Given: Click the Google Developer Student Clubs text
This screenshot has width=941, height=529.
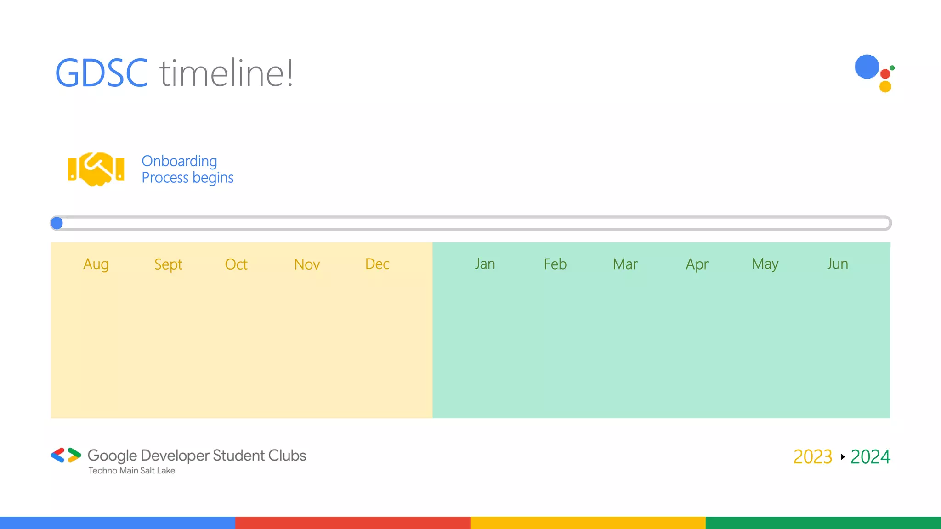Looking at the screenshot, I should pos(197,456).
